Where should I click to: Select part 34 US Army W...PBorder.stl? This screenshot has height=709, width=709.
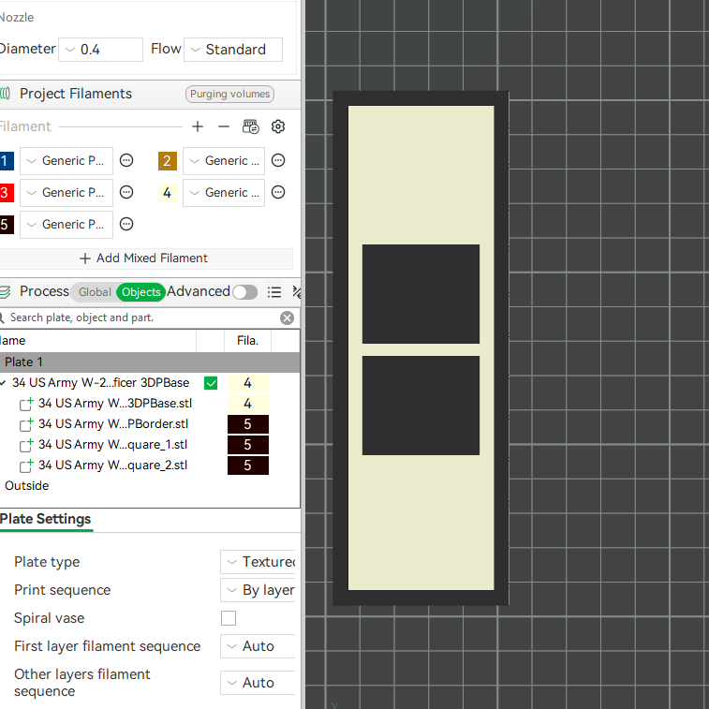(113, 424)
